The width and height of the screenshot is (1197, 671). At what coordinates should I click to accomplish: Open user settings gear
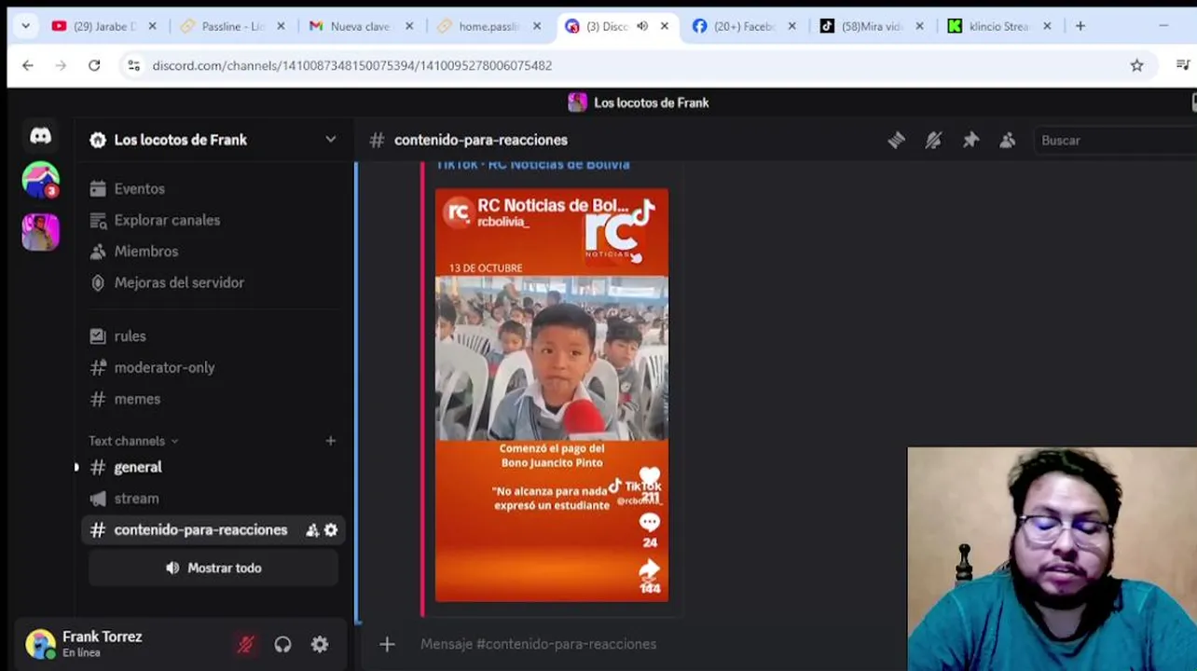(x=320, y=644)
